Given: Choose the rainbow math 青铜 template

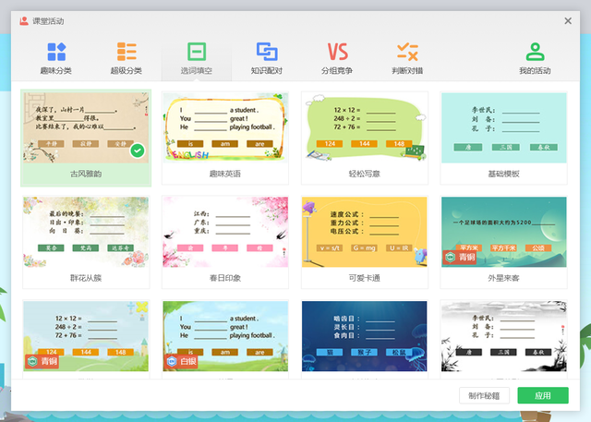Looking at the screenshot, I should pyautogui.click(x=86, y=336).
